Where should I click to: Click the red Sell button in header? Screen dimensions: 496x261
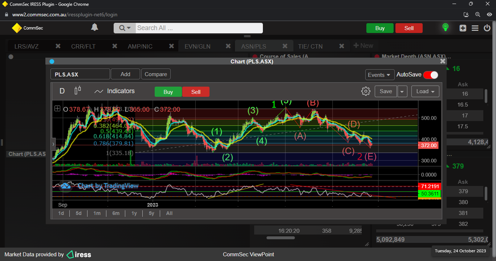pos(409,28)
